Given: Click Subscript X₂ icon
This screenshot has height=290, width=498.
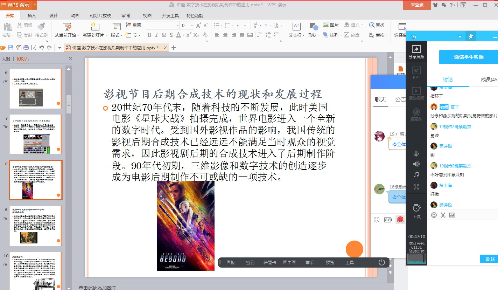Looking at the screenshot, I should click(x=196, y=35).
